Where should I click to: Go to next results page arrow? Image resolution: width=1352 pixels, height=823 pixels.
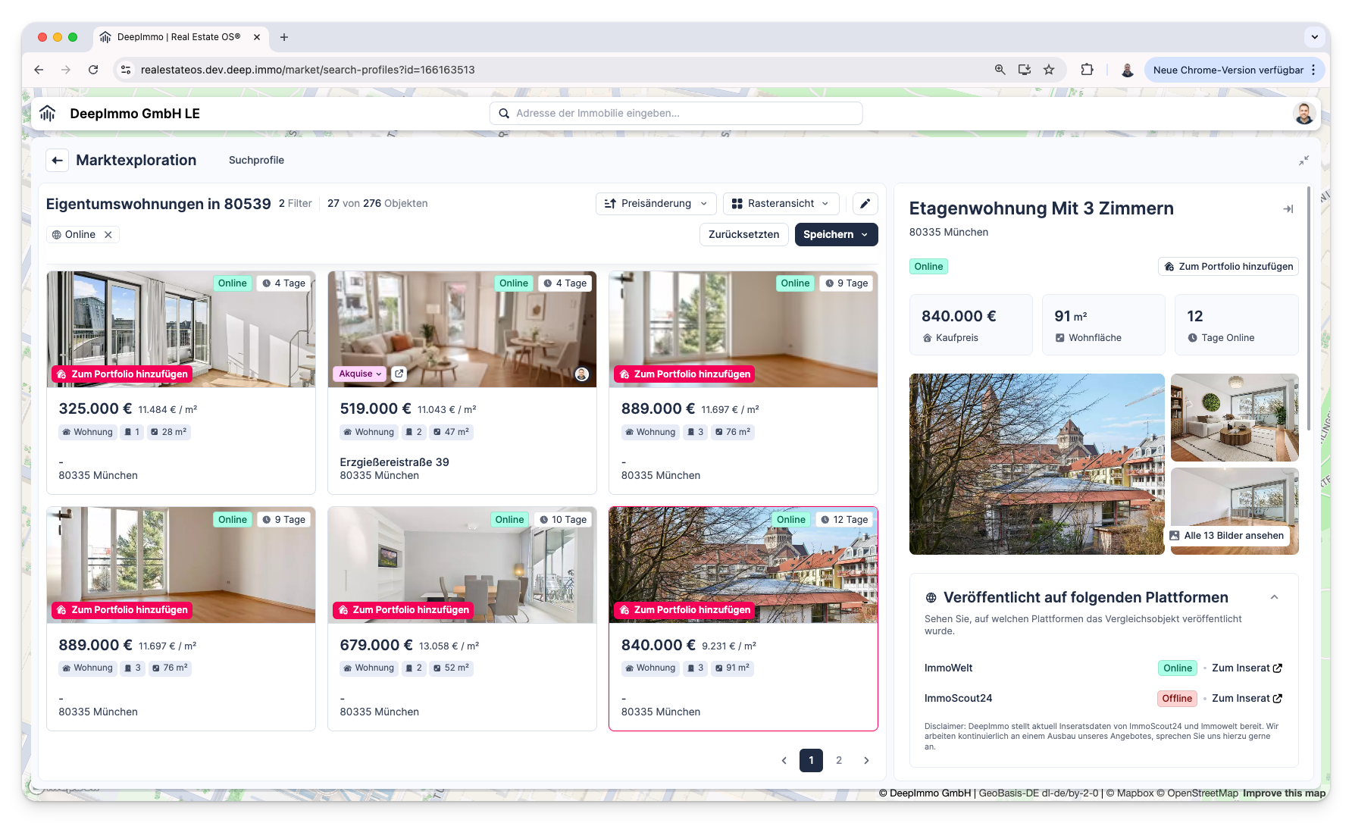pos(866,760)
